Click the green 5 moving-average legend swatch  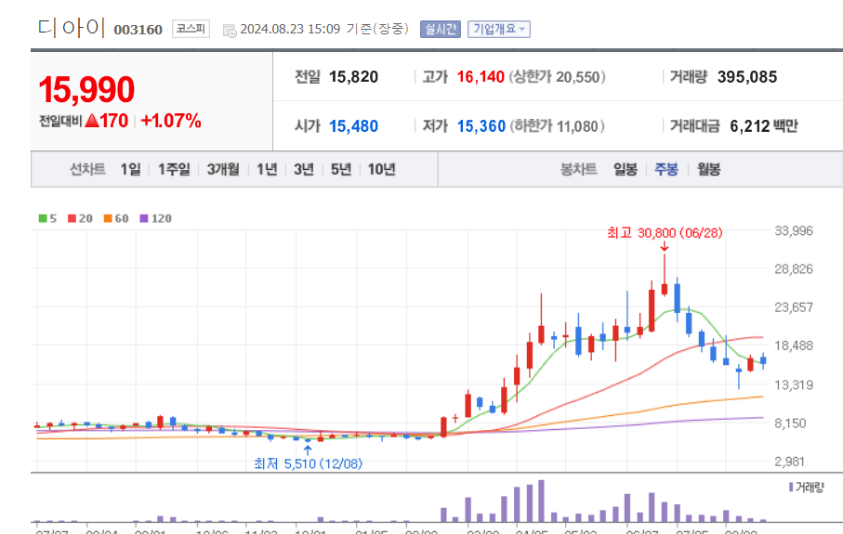tap(43, 218)
